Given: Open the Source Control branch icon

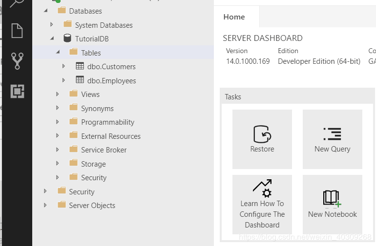Looking at the screenshot, I should (17, 61).
